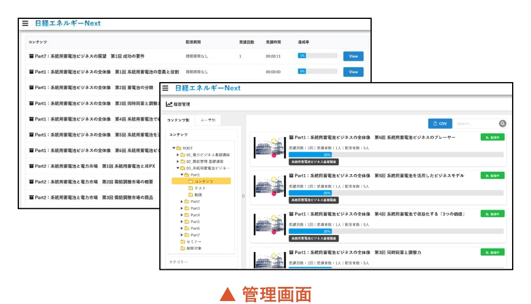Open the hamburger menu in the back window

[x=25, y=24]
